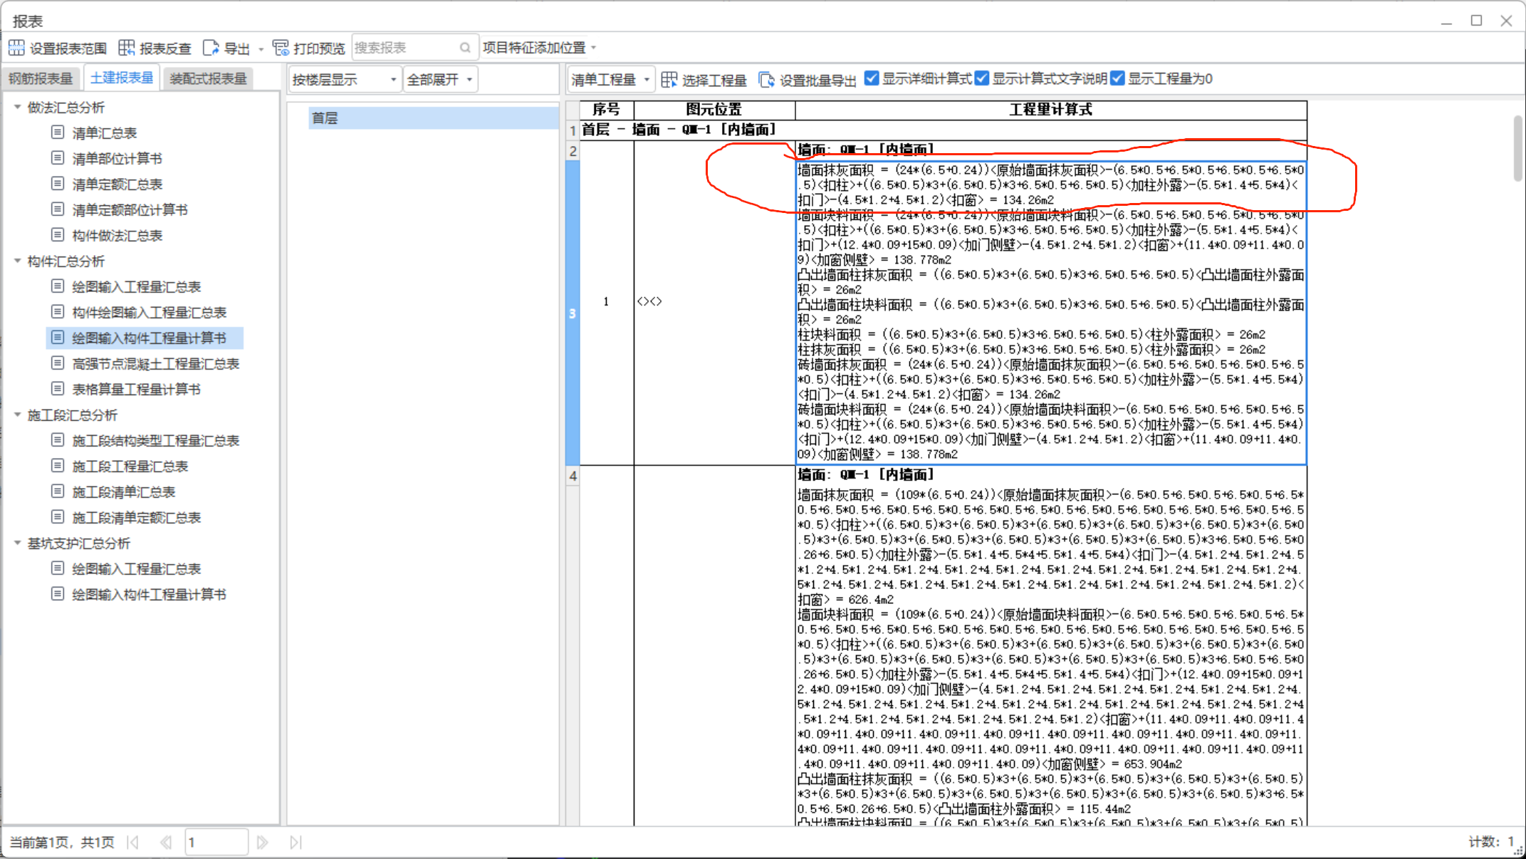Click the 图元位置 column header
This screenshot has height=859, width=1526.
click(x=714, y=110)
